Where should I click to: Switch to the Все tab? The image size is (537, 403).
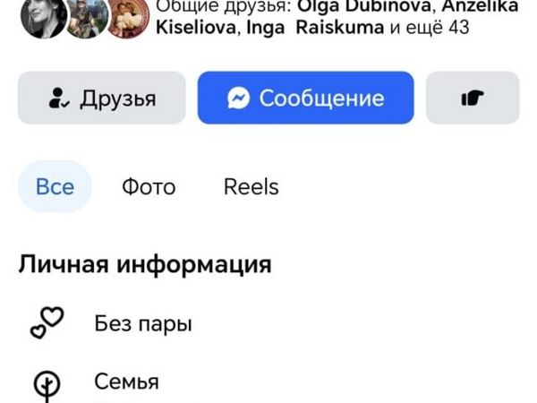(55, 187)
